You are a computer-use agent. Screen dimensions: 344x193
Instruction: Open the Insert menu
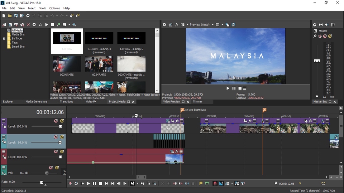[32, 8]
